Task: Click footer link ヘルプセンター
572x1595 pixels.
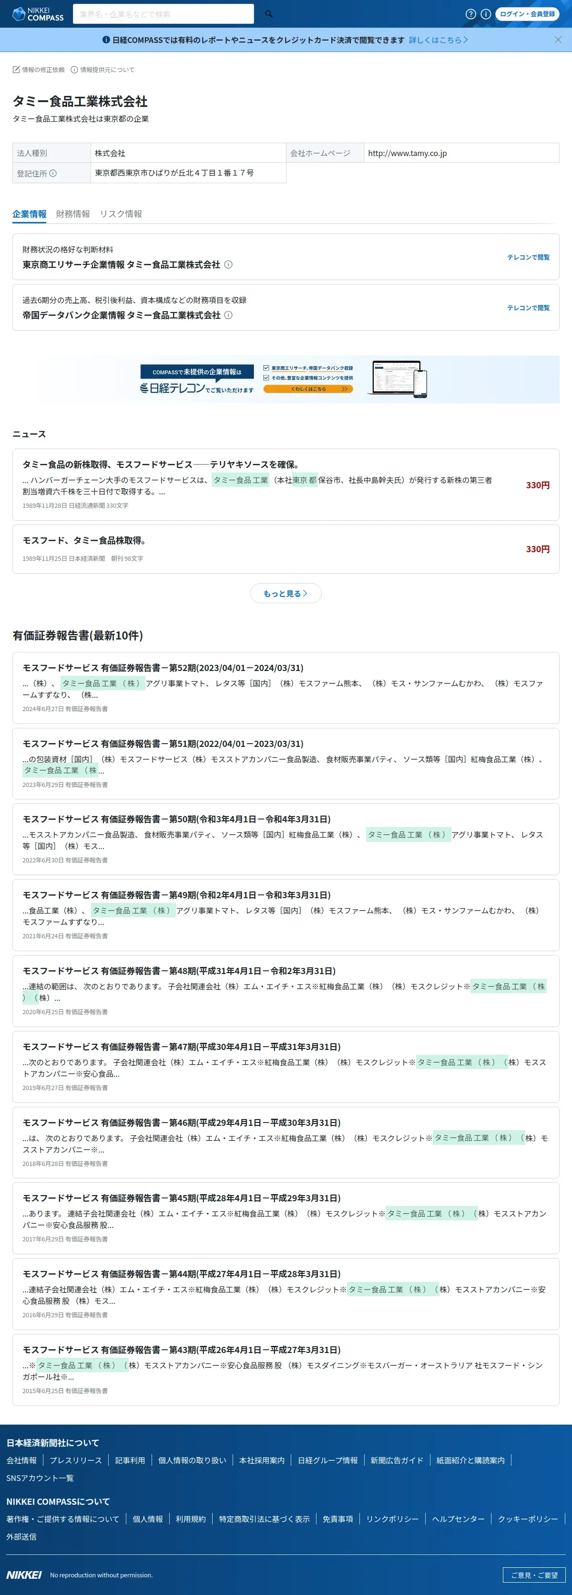Action: tap(458, 1519)
